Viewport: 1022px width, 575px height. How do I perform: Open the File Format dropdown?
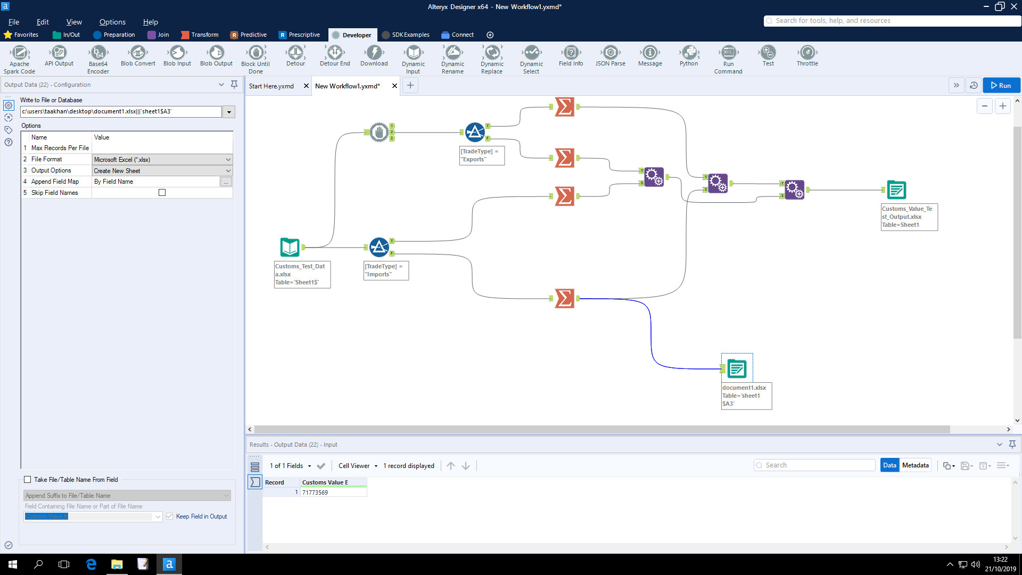tap(228, 160)
